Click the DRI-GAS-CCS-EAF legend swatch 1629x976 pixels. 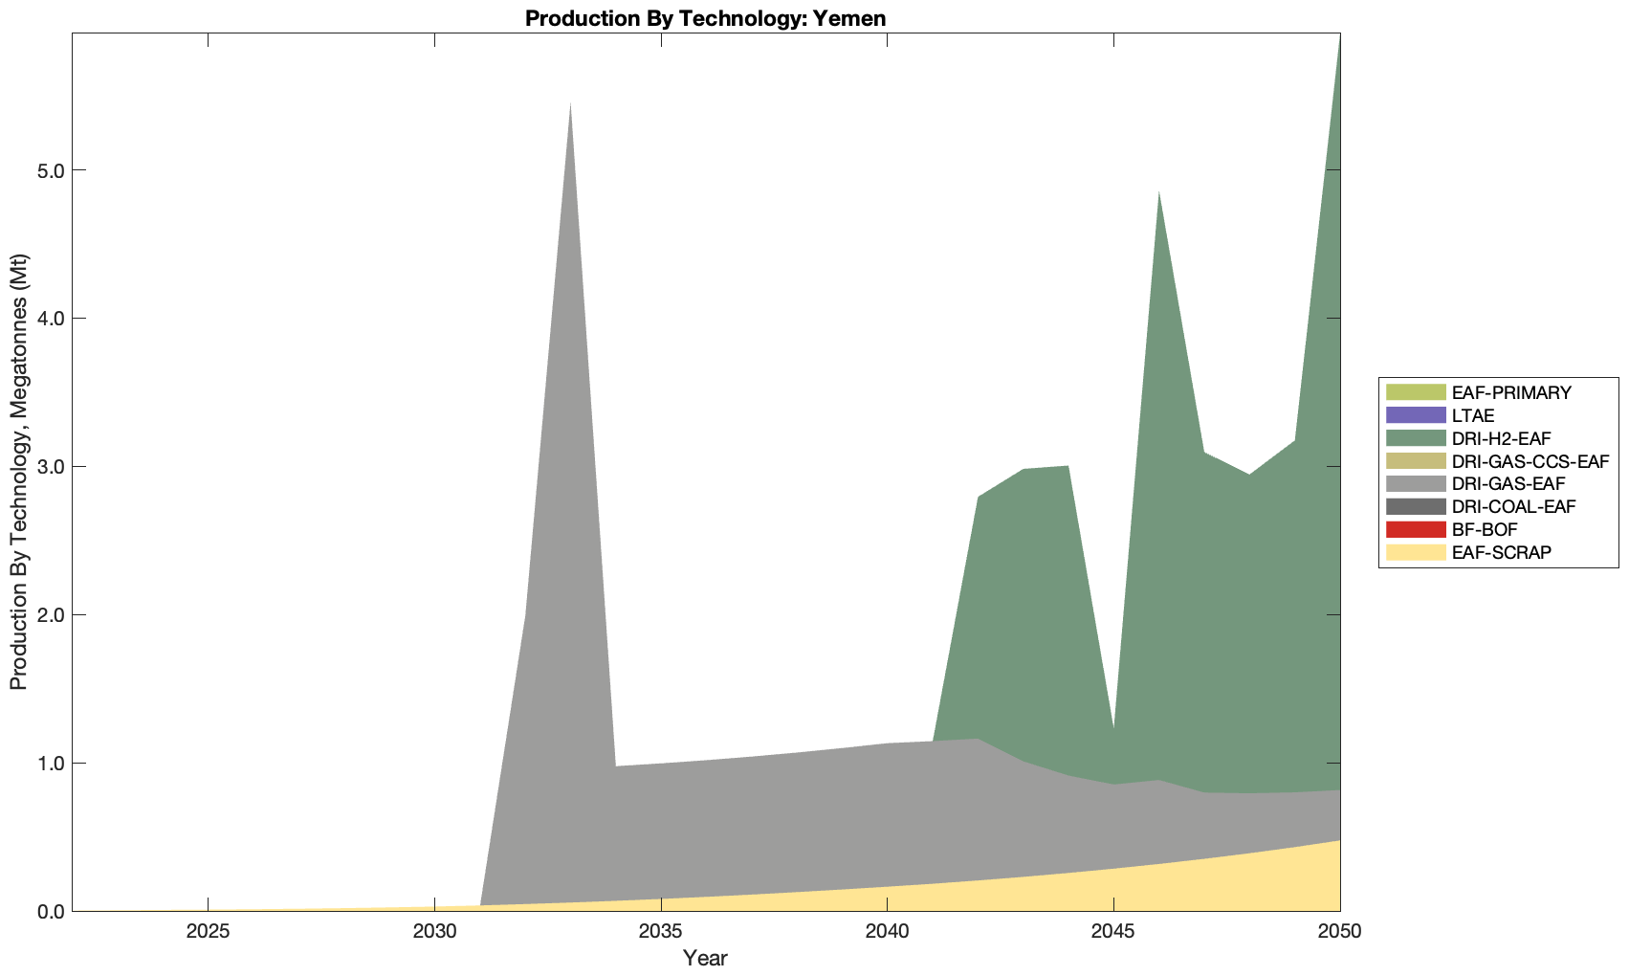(x=1415, y=461)
